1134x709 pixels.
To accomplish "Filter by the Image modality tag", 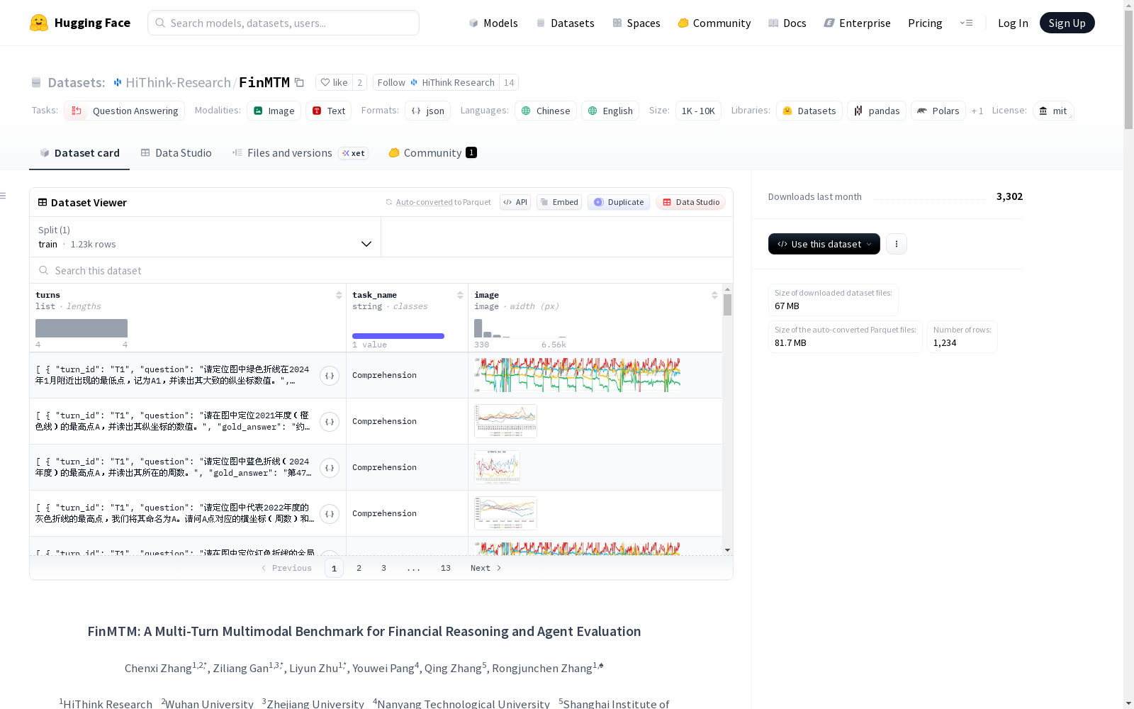I will pos(274,111).
